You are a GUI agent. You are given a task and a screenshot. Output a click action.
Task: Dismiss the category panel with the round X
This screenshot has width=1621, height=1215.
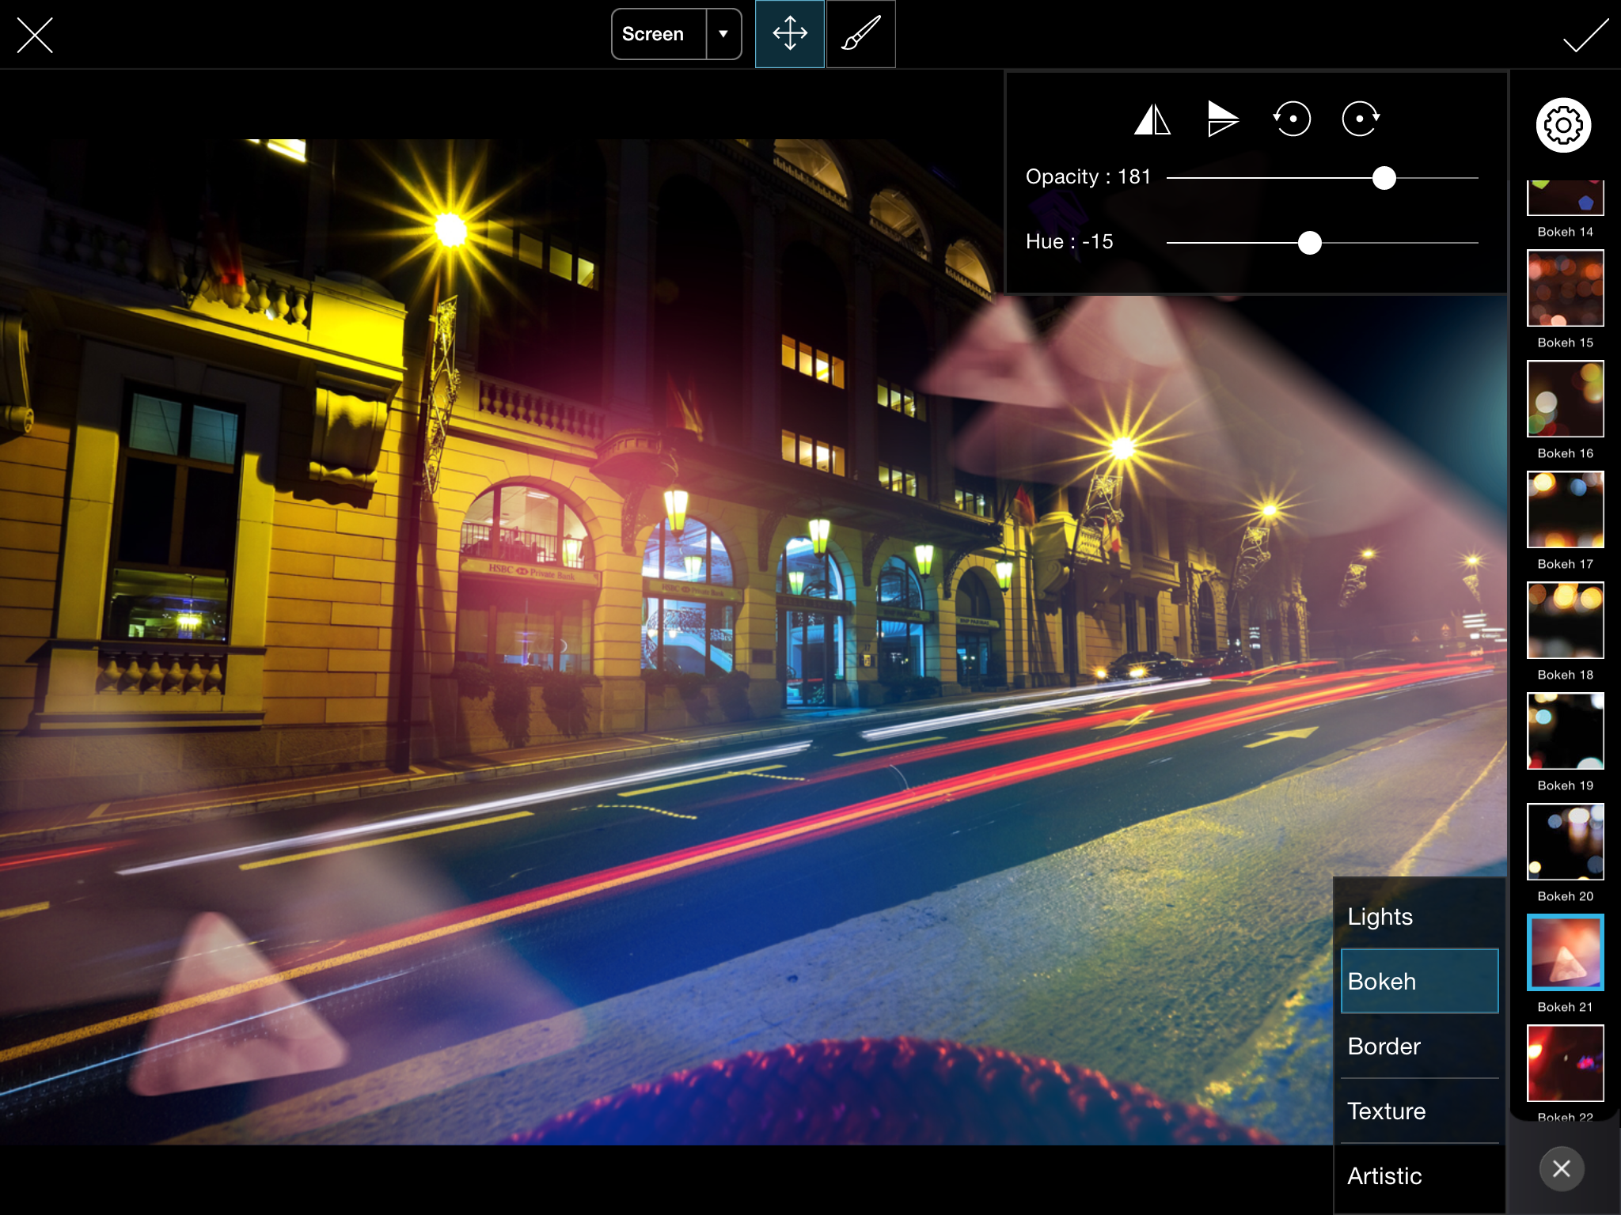tap(1560, 1168)
